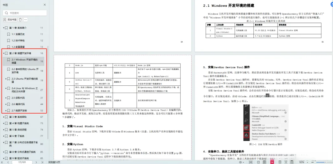Delete bookmark using the trash icon
The image size is (333, 164).
click(x=20, y=19)
